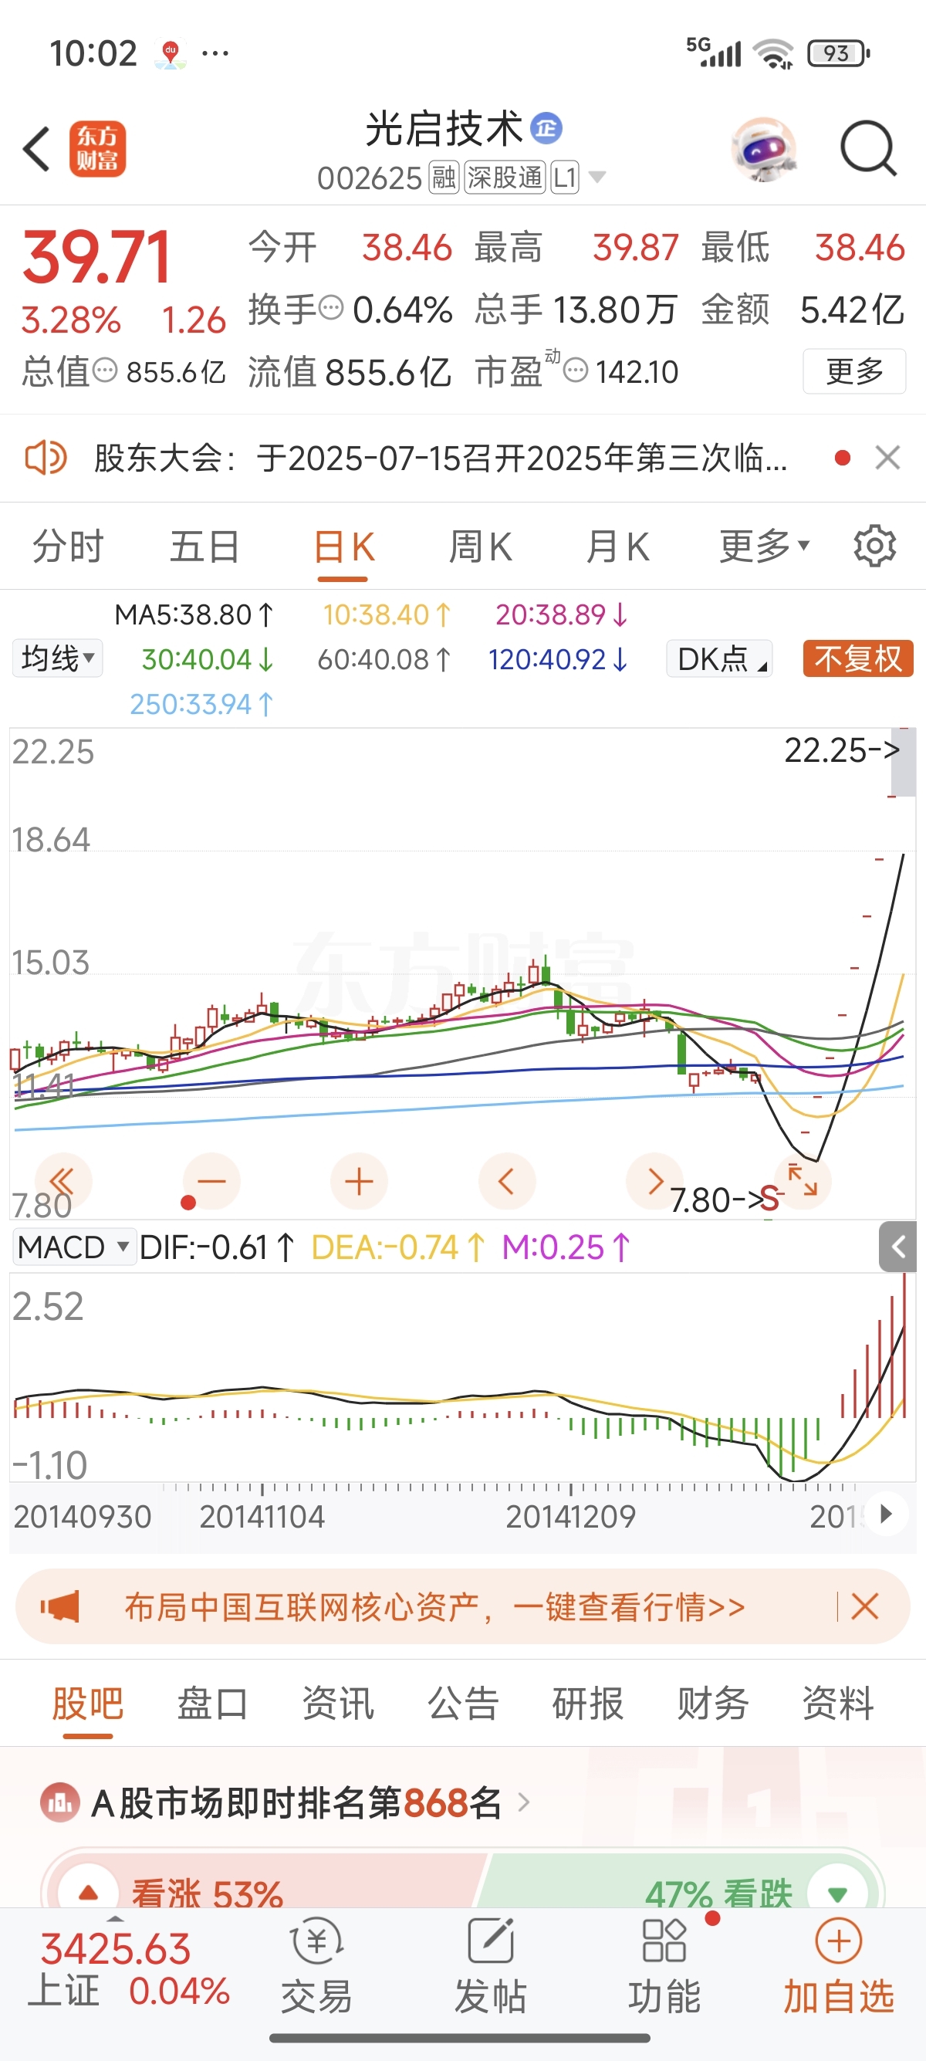Tap the chart's gray scroll handle at 22.25
Screen dimensions: 926x2061
(903, 763)
